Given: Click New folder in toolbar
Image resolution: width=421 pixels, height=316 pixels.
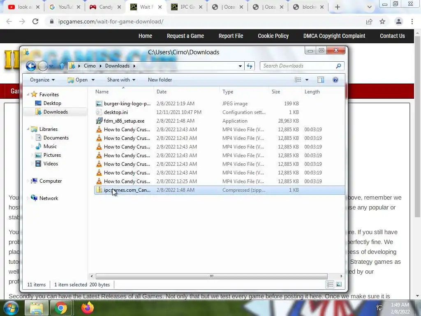Looking at the screenshot, I should (x=160, y=80).
